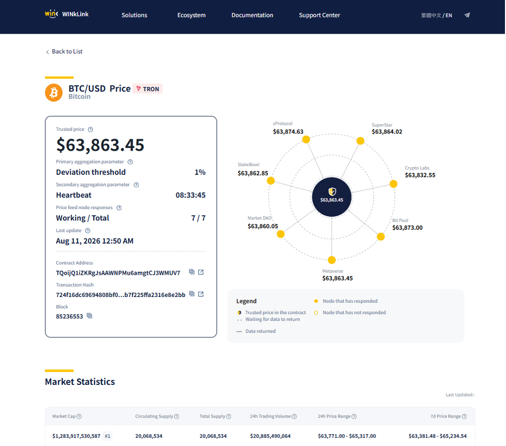This screenshot has height=446, width=506.
Task: Open the Solutions menu
Action: click(134, 15)
